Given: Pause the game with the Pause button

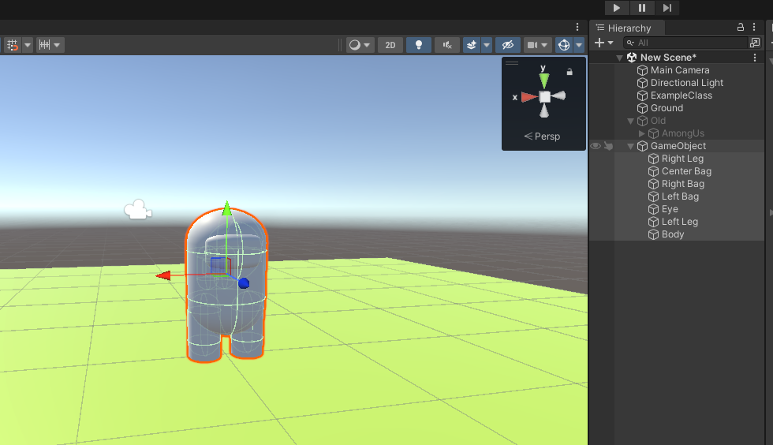Looking at the screenshot, I should point(642,8).
